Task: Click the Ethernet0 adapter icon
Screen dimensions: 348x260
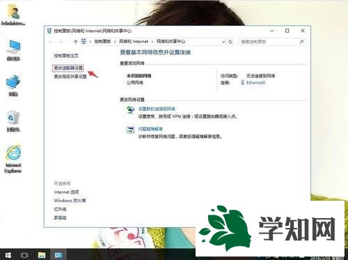Action: [242, 82]
